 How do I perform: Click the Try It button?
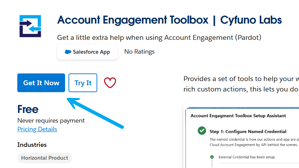point(83,83)
